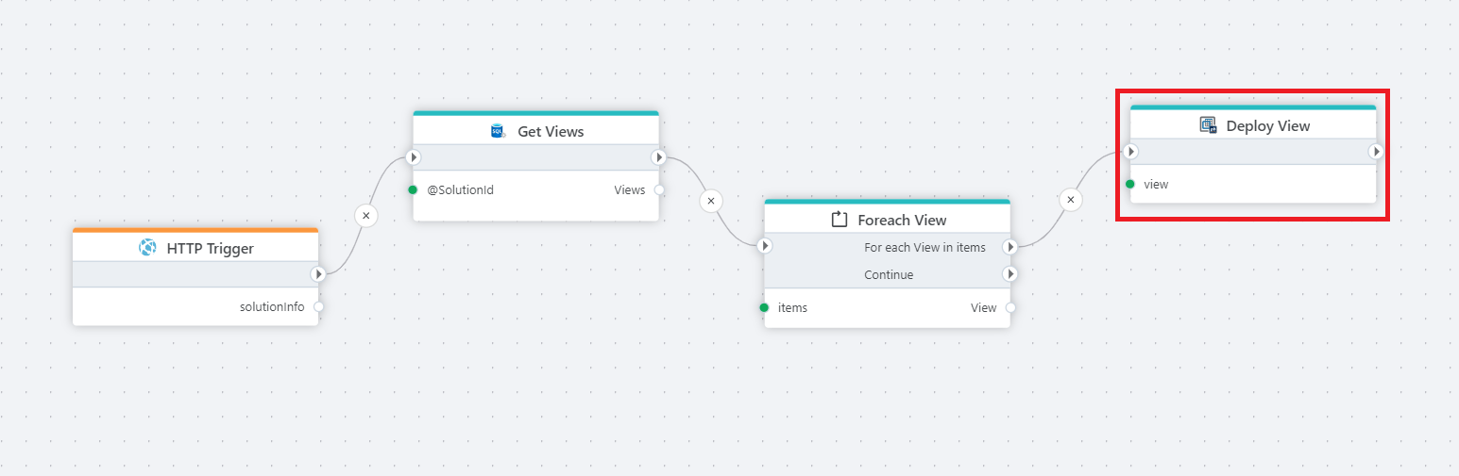Click the Deploy View node icon
Screen dimensions: 1459x476
point(1207,125)
